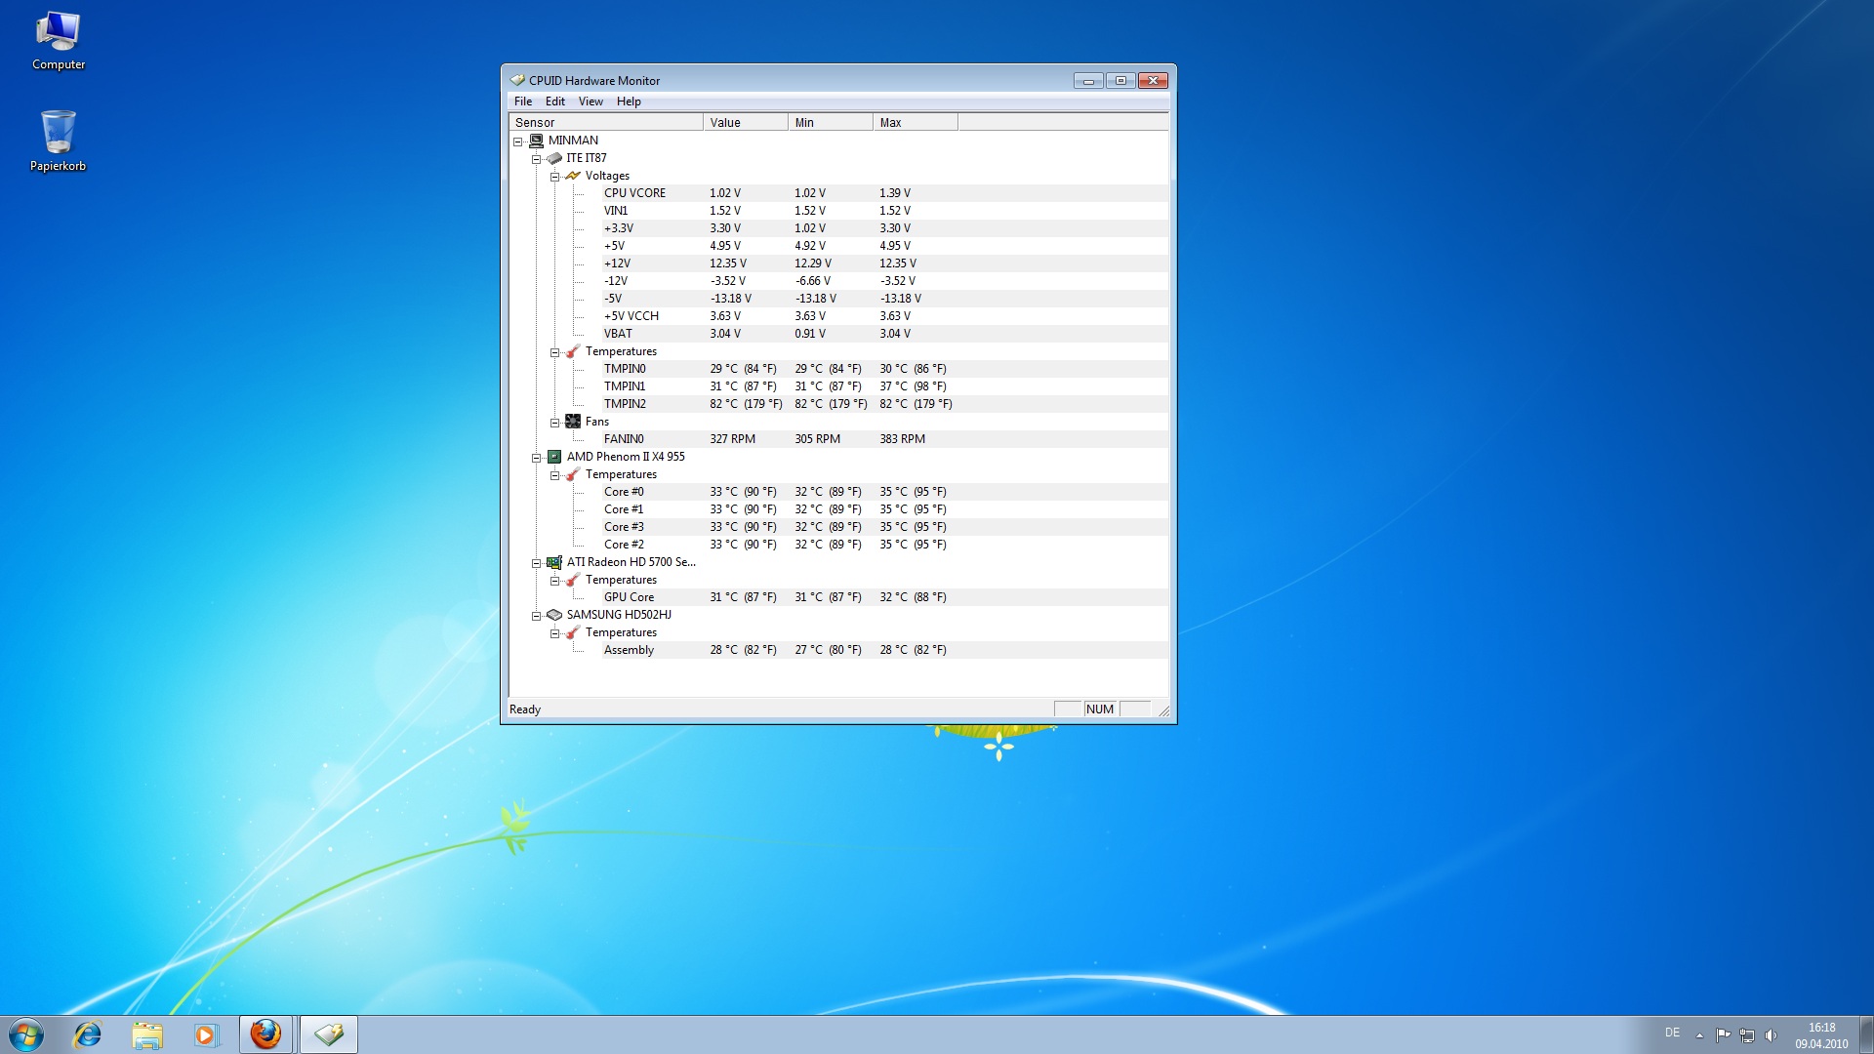Screen dimensions: 1874x1054
Task: Launch Internet Explorer from the taskbar
Action: 88,1034
